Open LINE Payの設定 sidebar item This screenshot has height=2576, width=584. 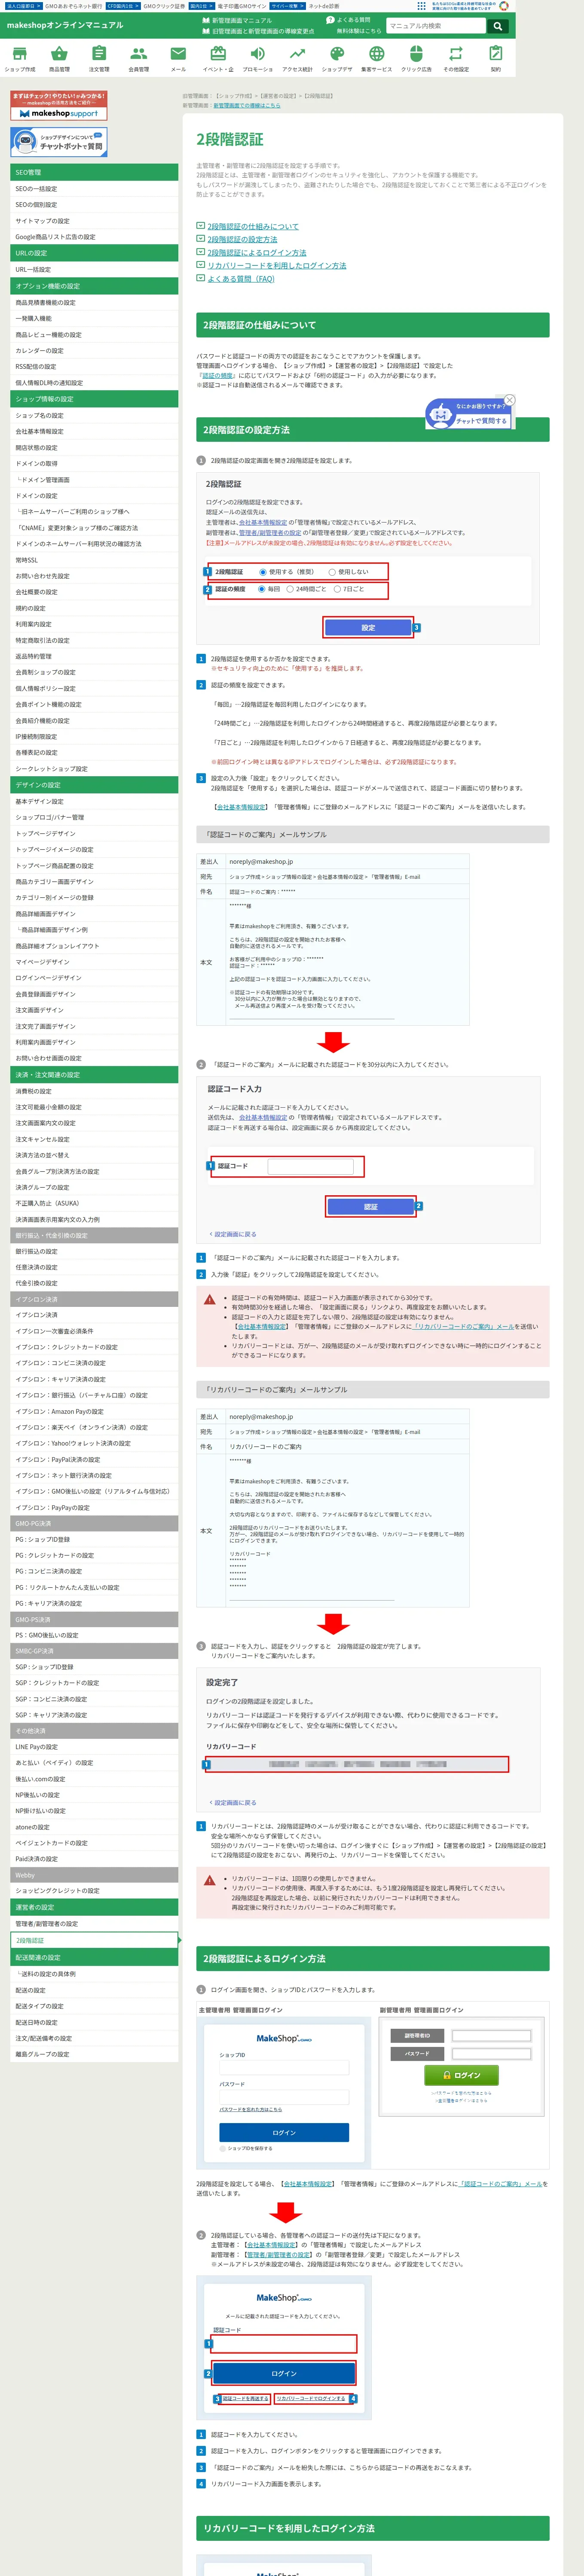(94, 1747)
